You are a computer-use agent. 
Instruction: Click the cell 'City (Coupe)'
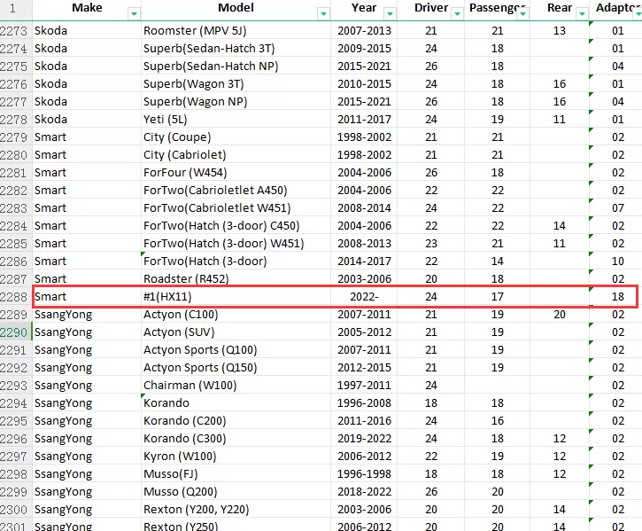point(236,137)
